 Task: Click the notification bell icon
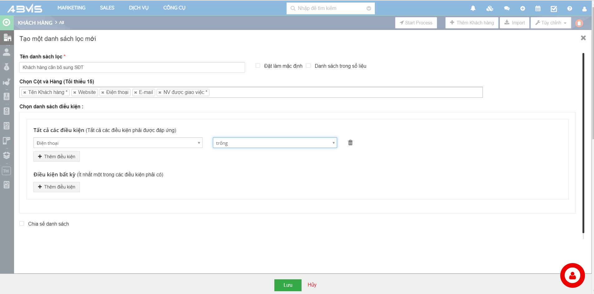473,8
